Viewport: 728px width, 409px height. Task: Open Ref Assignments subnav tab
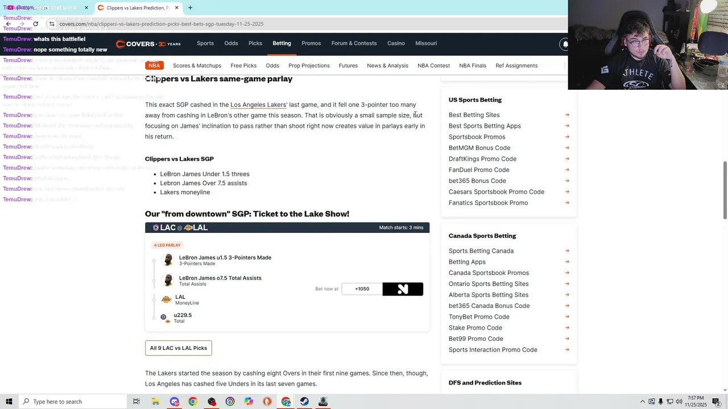[x=516, y=66]
